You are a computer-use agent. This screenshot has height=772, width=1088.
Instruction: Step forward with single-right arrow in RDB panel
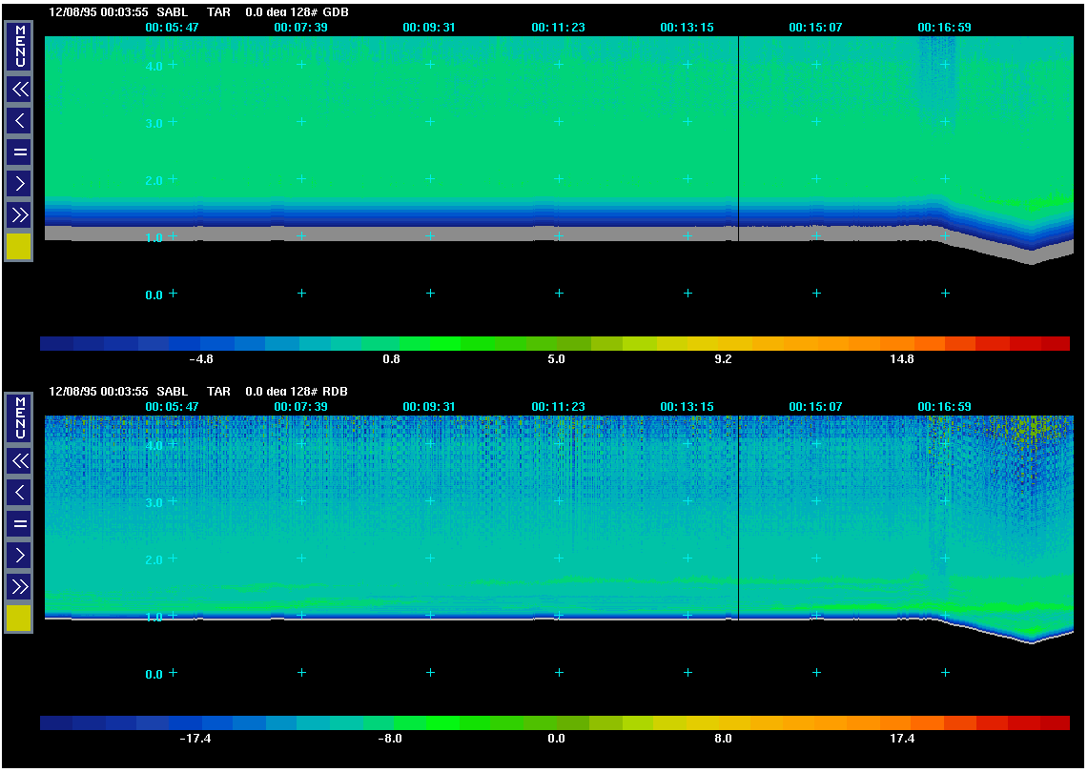19,555
